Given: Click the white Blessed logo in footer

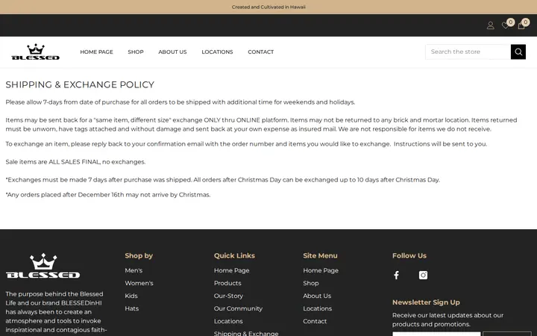Looking at the screenshot, I should coord(43,266).
